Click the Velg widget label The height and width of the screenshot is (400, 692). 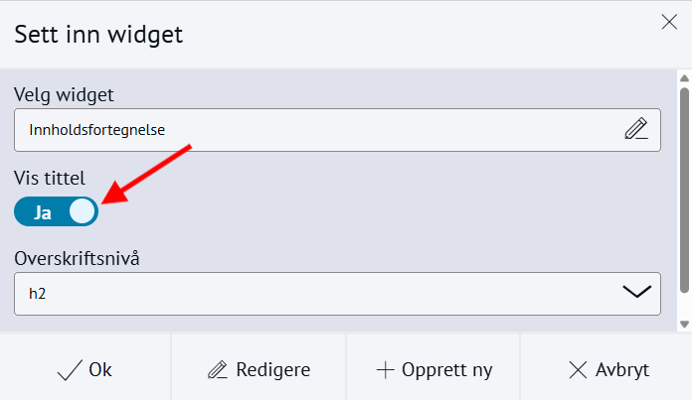64,95
